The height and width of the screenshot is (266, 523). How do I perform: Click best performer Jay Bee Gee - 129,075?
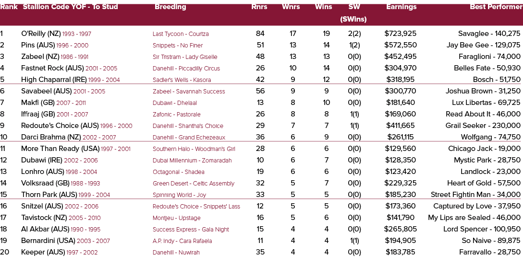(x=483, y=45)
